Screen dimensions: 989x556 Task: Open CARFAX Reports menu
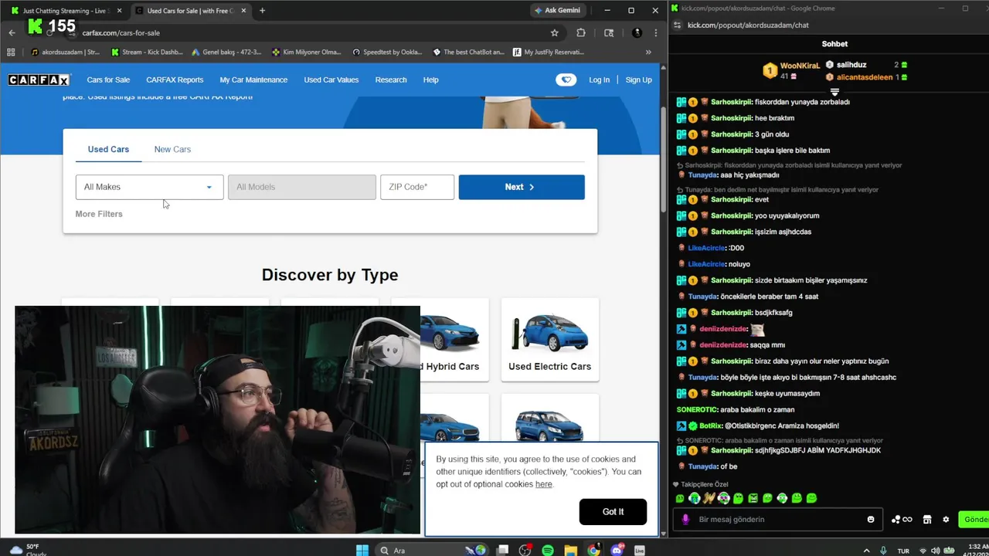coord(175,80)
